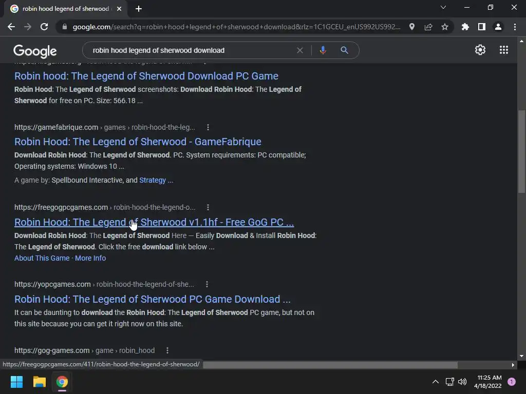Open the Google apps grid
Image resolution: width=526 pixels, height=394 pixels.
point(504,50)
